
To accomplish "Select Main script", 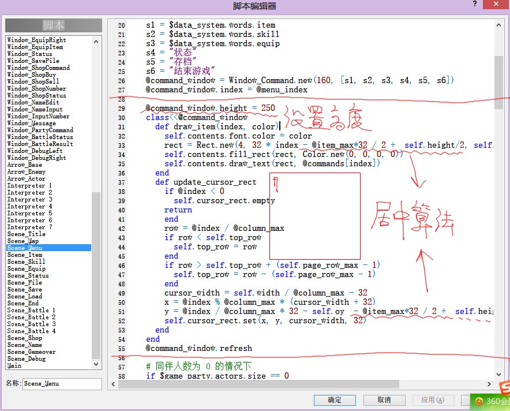I will pos(14,365).
